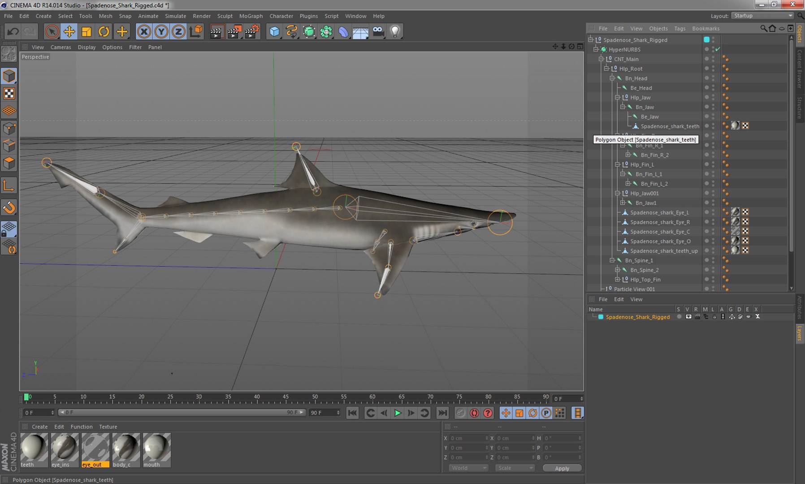Open the Character menu
805x484 pixels.
point(281,16)
